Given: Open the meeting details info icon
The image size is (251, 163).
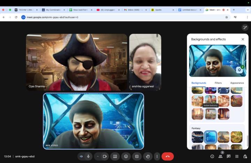Looking at the screenshot, I should [212, 156].
